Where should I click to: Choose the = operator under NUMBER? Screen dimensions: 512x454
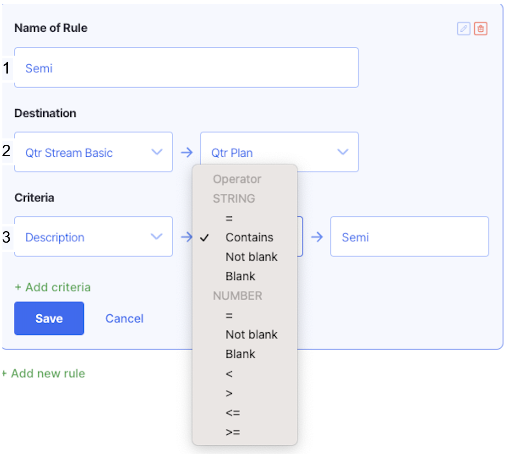pos(229,316)
